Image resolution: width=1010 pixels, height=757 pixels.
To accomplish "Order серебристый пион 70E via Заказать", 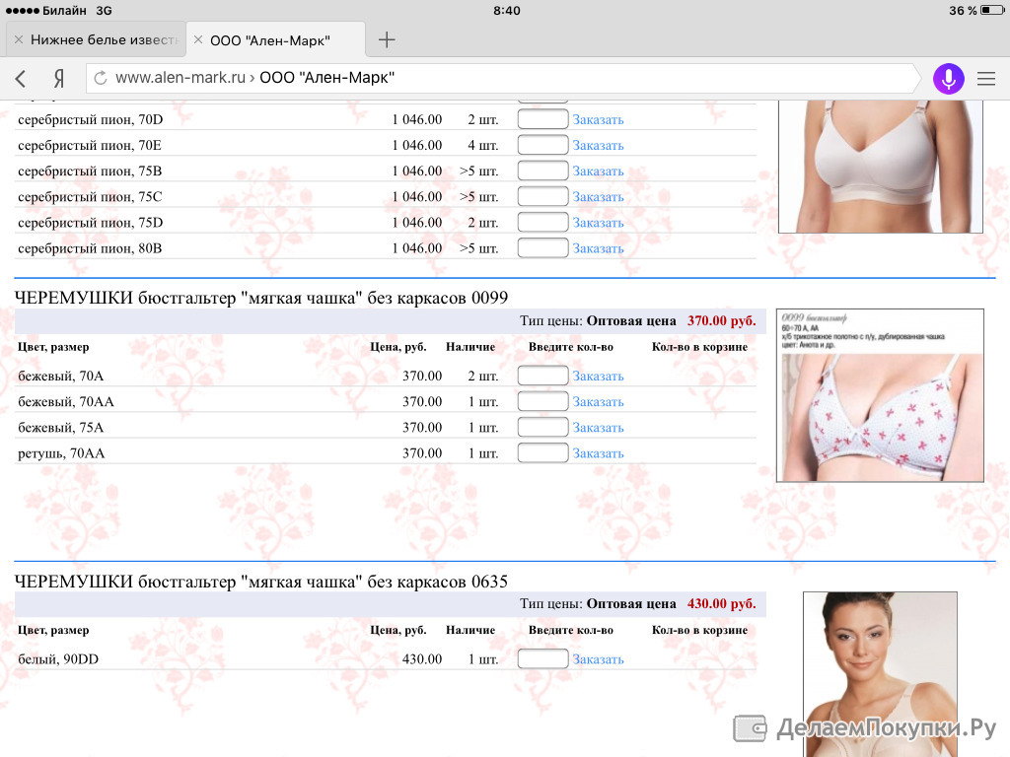I will click(x=598, y=146).
